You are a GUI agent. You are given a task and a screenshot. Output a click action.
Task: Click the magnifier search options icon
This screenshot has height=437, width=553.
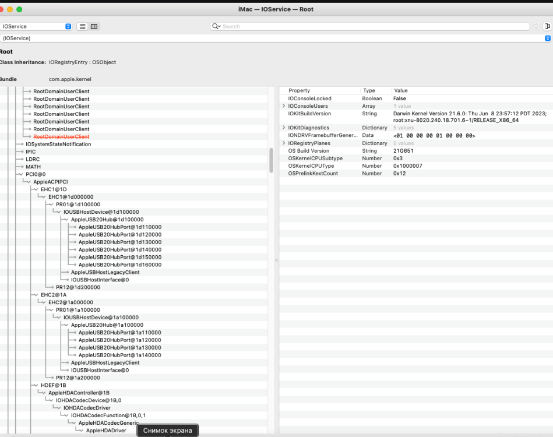pyautogui.click(x=216, y=26)
